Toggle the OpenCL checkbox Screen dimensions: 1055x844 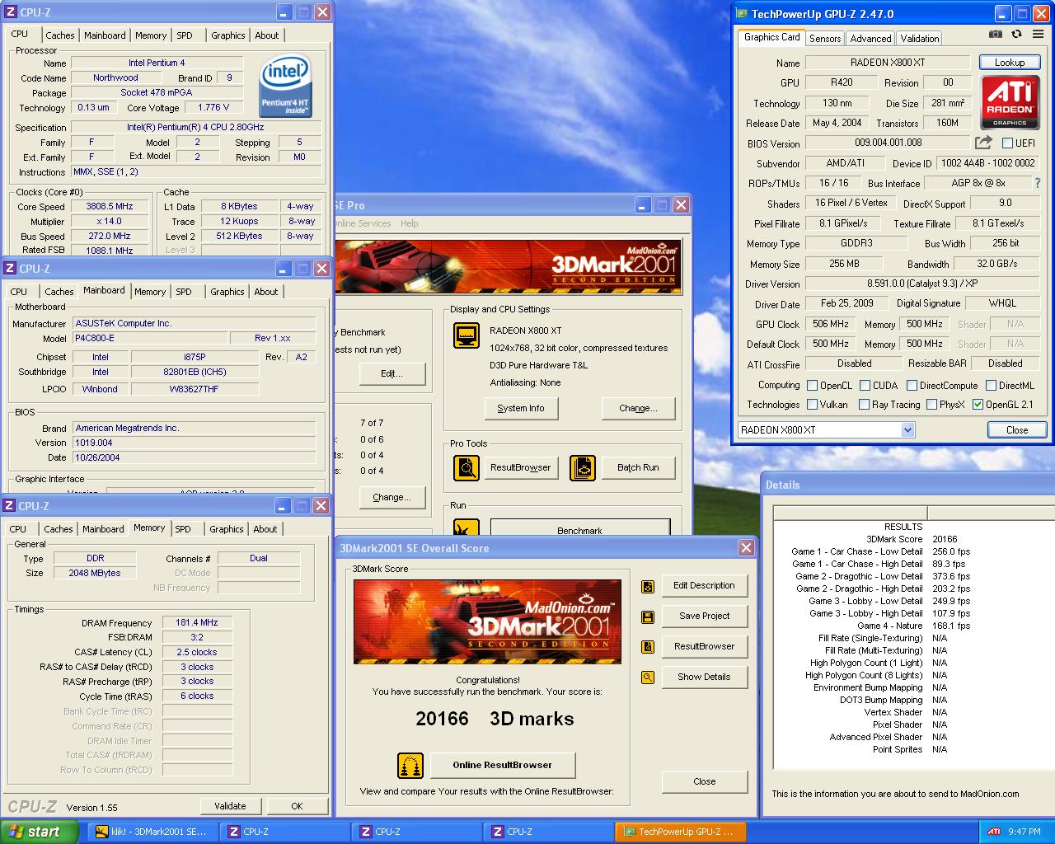coord(812,386)
